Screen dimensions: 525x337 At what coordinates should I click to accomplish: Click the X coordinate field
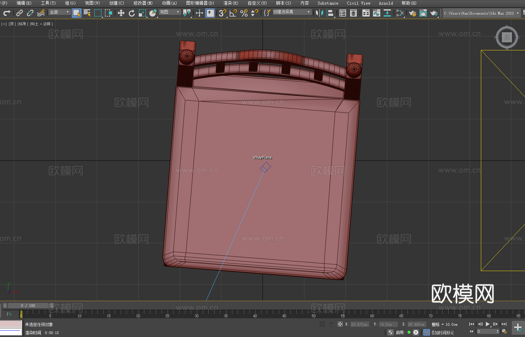click(x=360, y=324)
